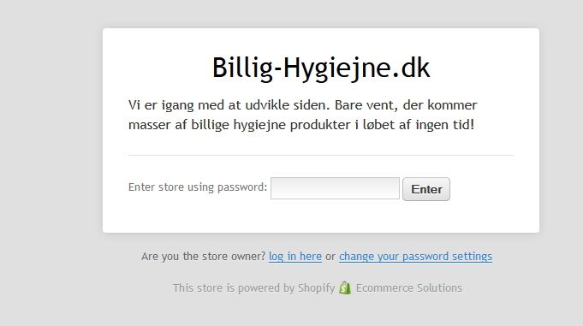Click the green Shopify bag icon

tap(345, 287)
